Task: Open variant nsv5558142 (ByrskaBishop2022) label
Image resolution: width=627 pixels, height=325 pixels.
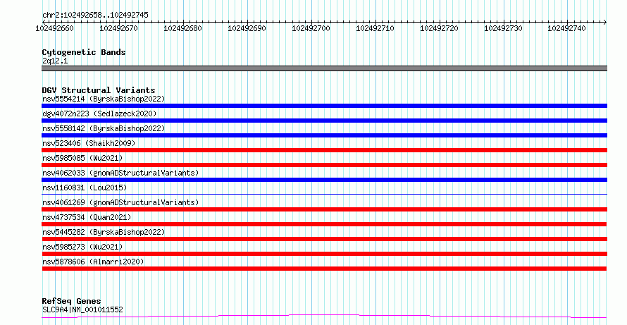Action: coord(104,128)
